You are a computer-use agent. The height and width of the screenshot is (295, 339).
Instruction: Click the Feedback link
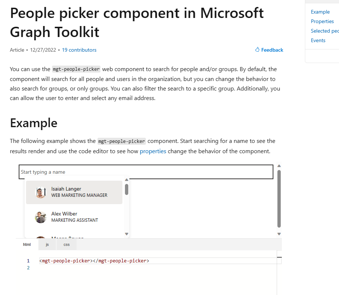[x=272, y=49]
